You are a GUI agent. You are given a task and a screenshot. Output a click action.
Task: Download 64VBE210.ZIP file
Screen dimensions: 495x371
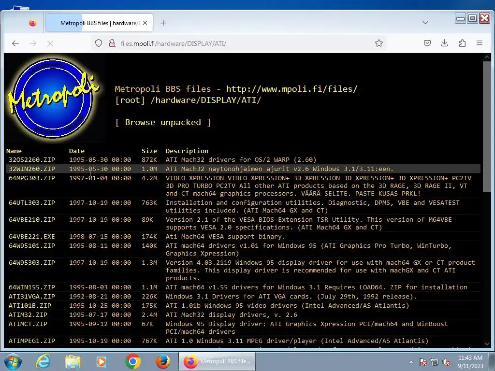click(x=32, y=220)
